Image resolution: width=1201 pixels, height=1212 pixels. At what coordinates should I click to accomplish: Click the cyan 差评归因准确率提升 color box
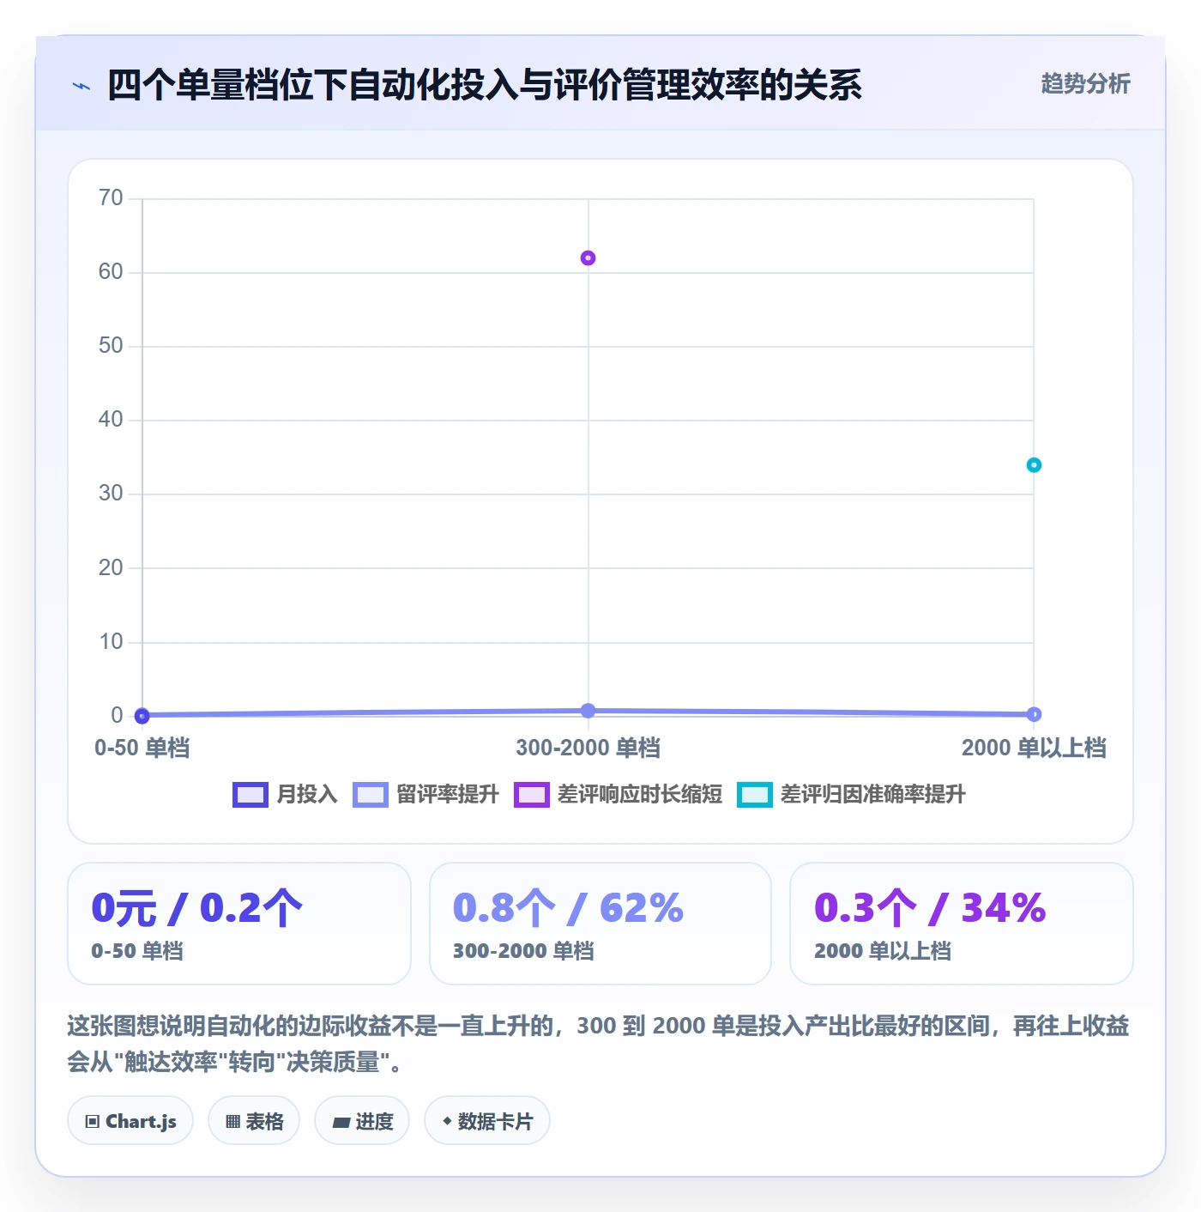(755, 795)
